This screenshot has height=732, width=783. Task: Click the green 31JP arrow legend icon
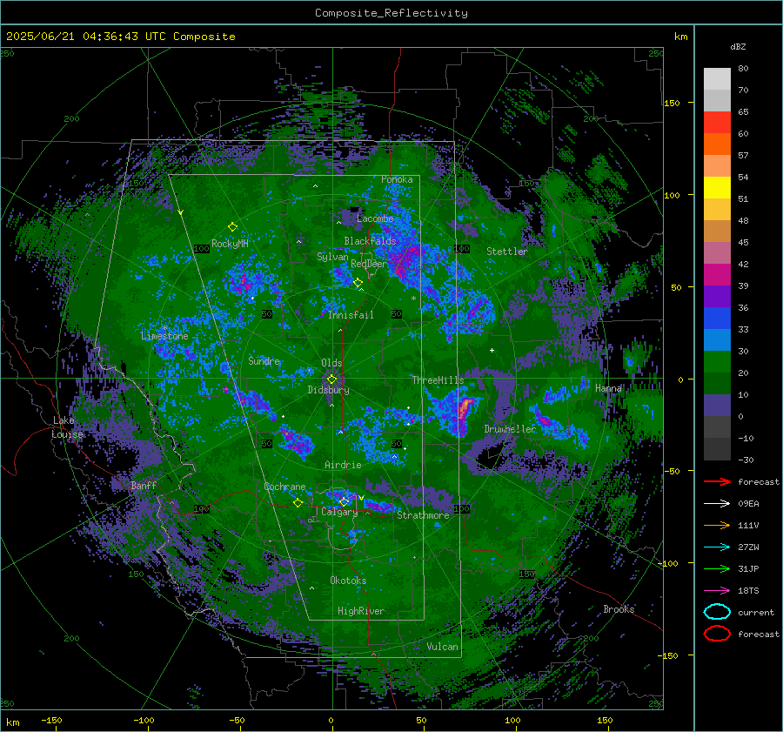point(717,568)
